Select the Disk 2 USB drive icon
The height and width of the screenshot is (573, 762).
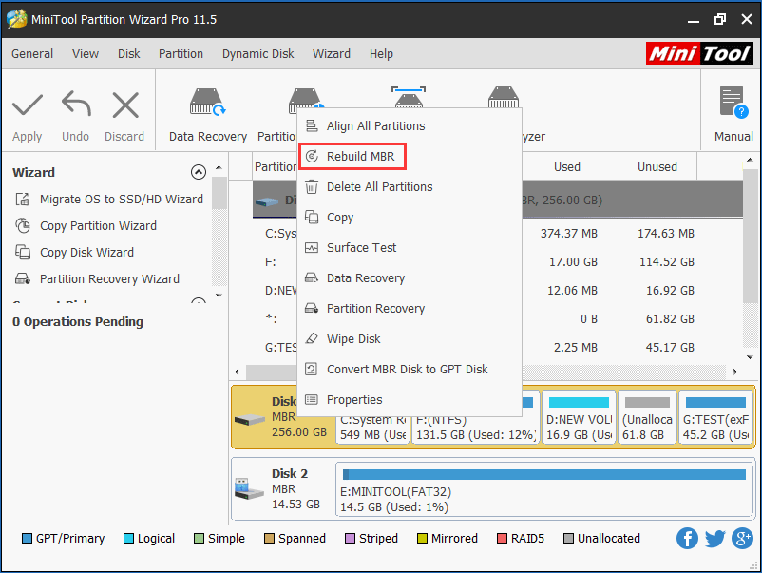[249, 489]
